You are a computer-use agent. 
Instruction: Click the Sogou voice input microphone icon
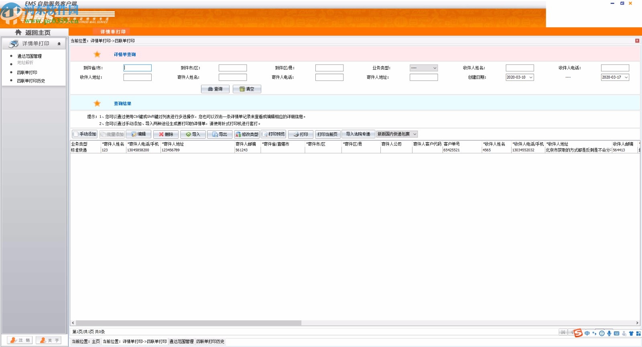[609, 333]
